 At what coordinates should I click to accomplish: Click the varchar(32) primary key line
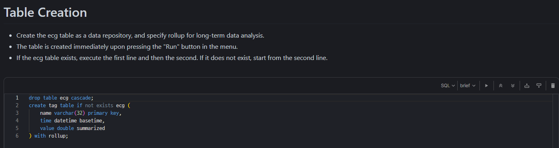(80, 113)
